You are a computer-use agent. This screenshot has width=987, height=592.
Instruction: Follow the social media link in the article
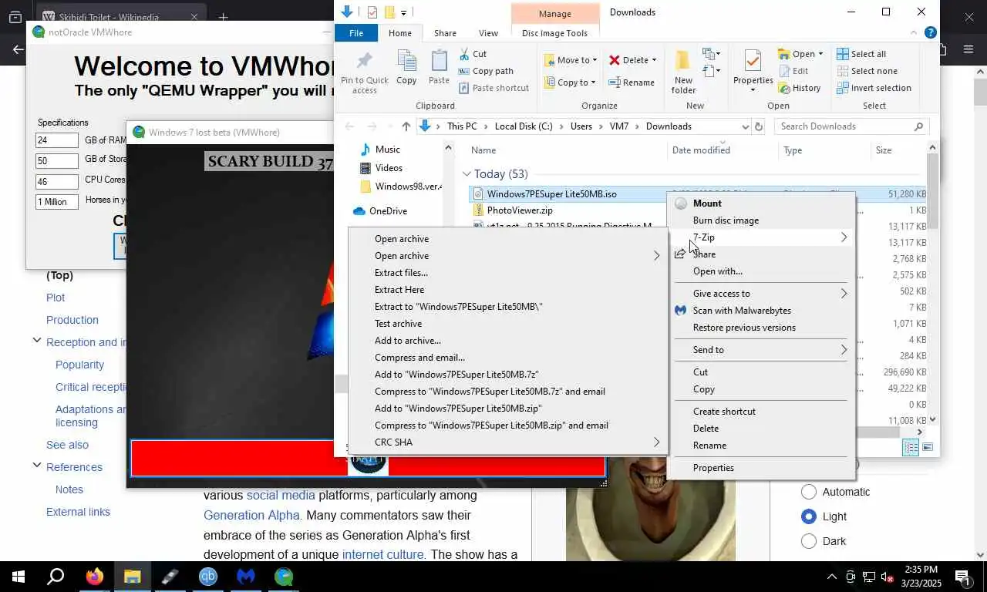click(281, 496)
